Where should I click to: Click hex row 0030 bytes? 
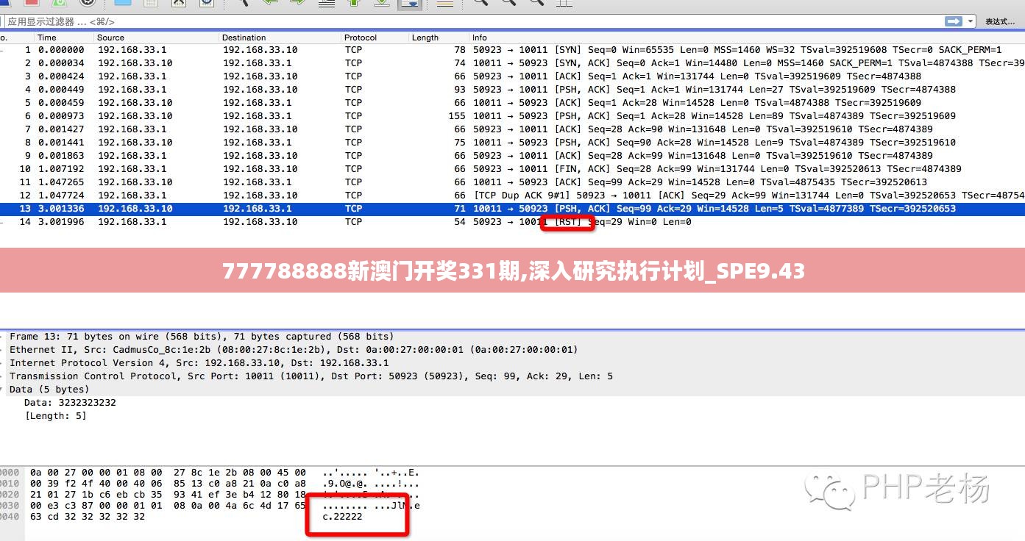[x=168, y=506]
